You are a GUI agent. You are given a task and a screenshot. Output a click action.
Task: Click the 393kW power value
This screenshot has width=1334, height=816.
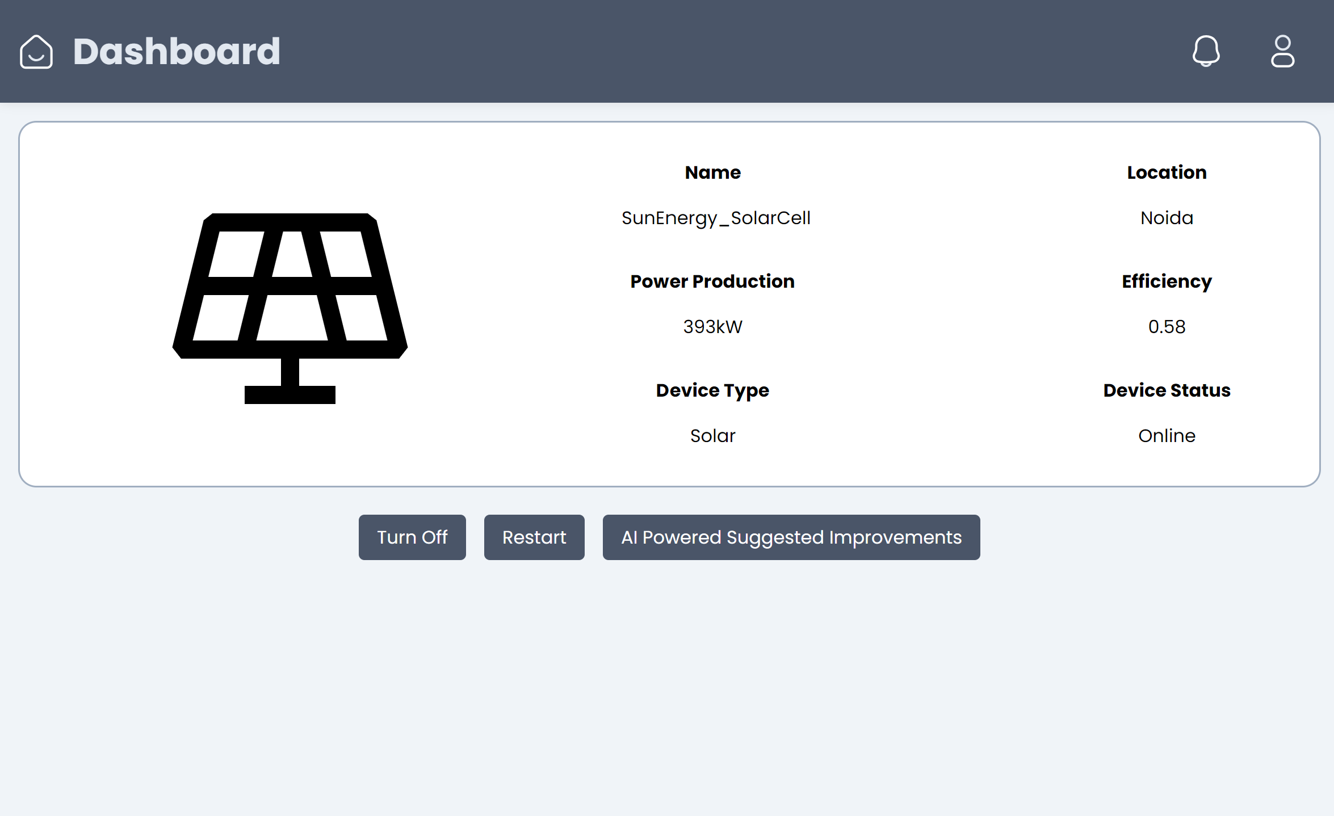(712, 327)
